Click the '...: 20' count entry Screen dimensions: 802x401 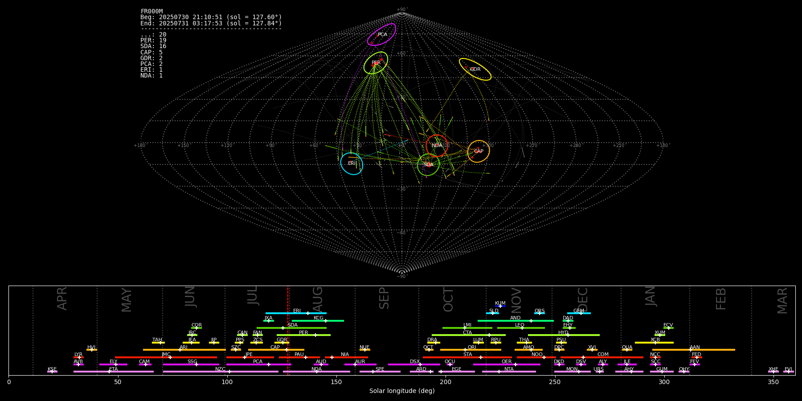153,35
